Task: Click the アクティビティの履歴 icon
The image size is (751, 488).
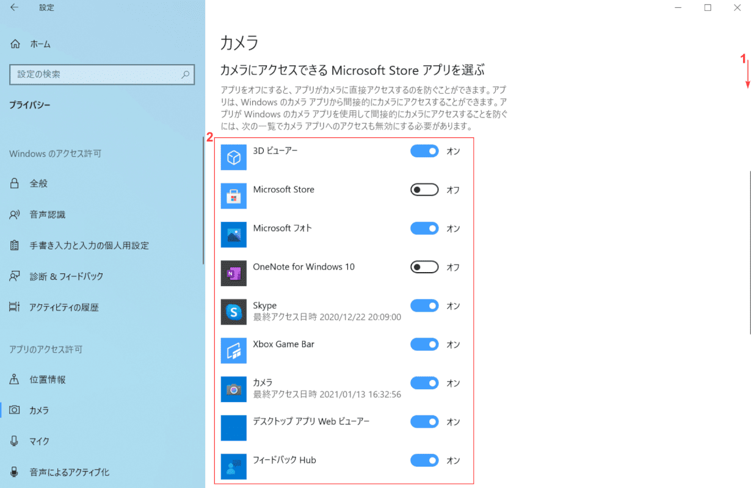Action: pyautogui.click(x=15, y=307)
